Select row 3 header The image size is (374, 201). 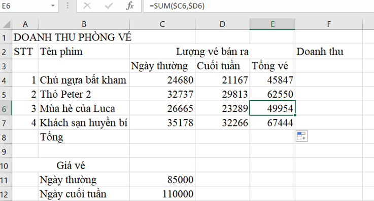(x=6, y=66)
